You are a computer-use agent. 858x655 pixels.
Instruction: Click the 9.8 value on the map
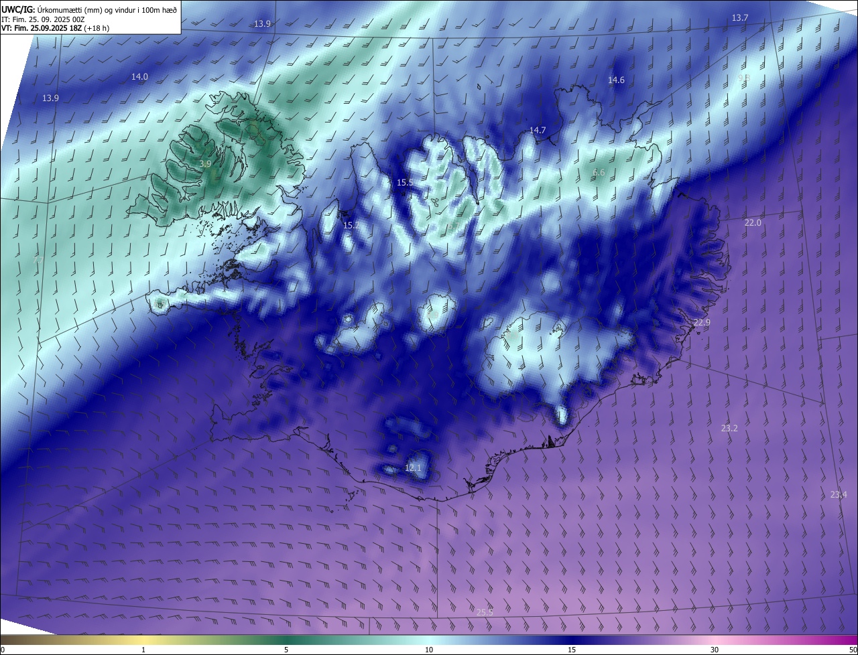pyautogui.click(x=743, y=78)
